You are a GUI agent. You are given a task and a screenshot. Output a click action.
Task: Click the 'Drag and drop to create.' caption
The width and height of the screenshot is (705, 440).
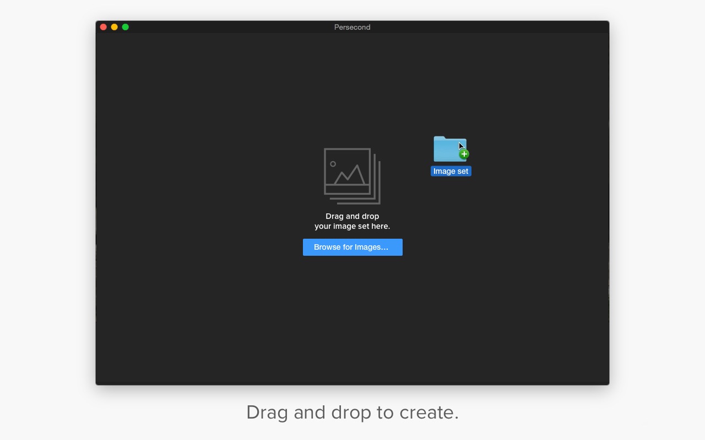pos(352,412)
